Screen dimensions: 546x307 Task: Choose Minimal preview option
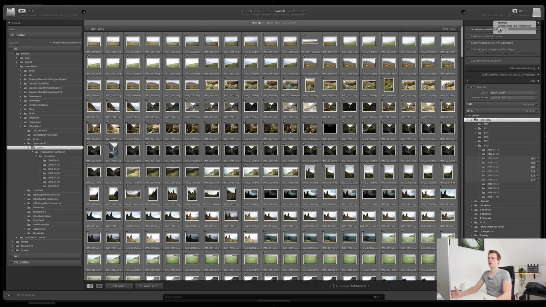coord(502,23)
